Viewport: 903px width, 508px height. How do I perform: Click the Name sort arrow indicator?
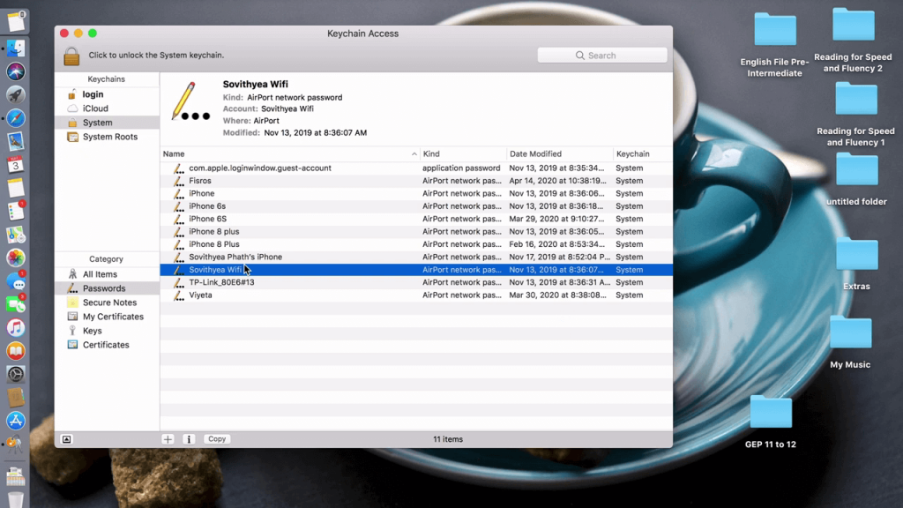tap(414, 153)
